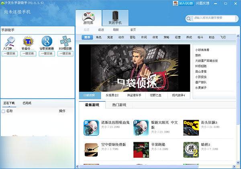Screen dimensions: 241x169
Task: Select the 休闲 category
Action: point(144,37)
